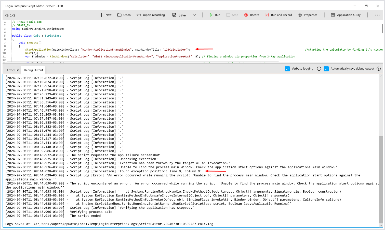Image resolution: width=385 pixels, height=230 pixels.
Task: Select the Debug Output tab
Action: pos(33,70)
